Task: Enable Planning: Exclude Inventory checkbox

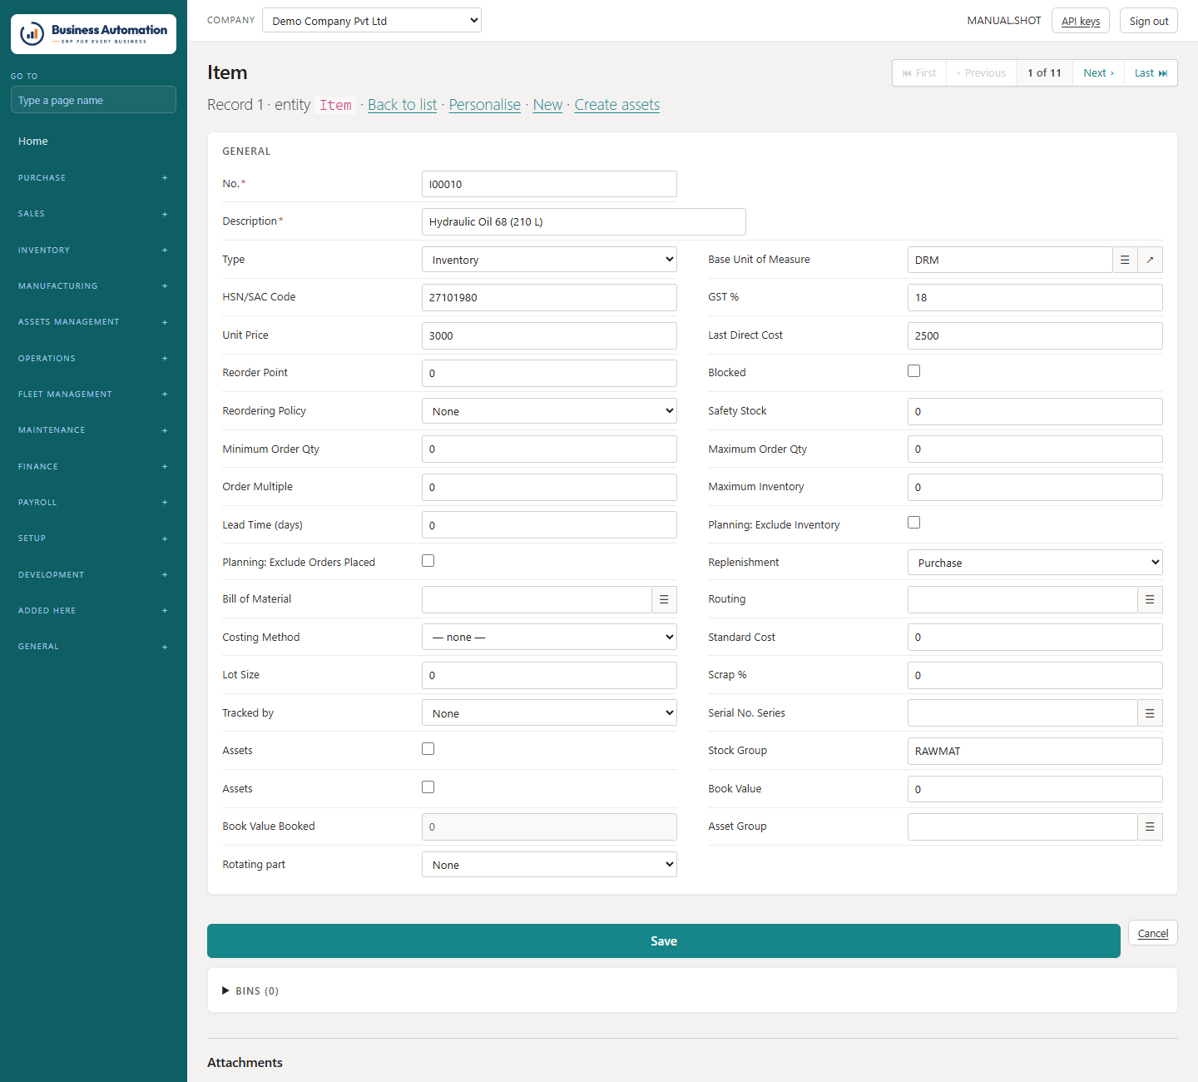Action: coord(914,523)
